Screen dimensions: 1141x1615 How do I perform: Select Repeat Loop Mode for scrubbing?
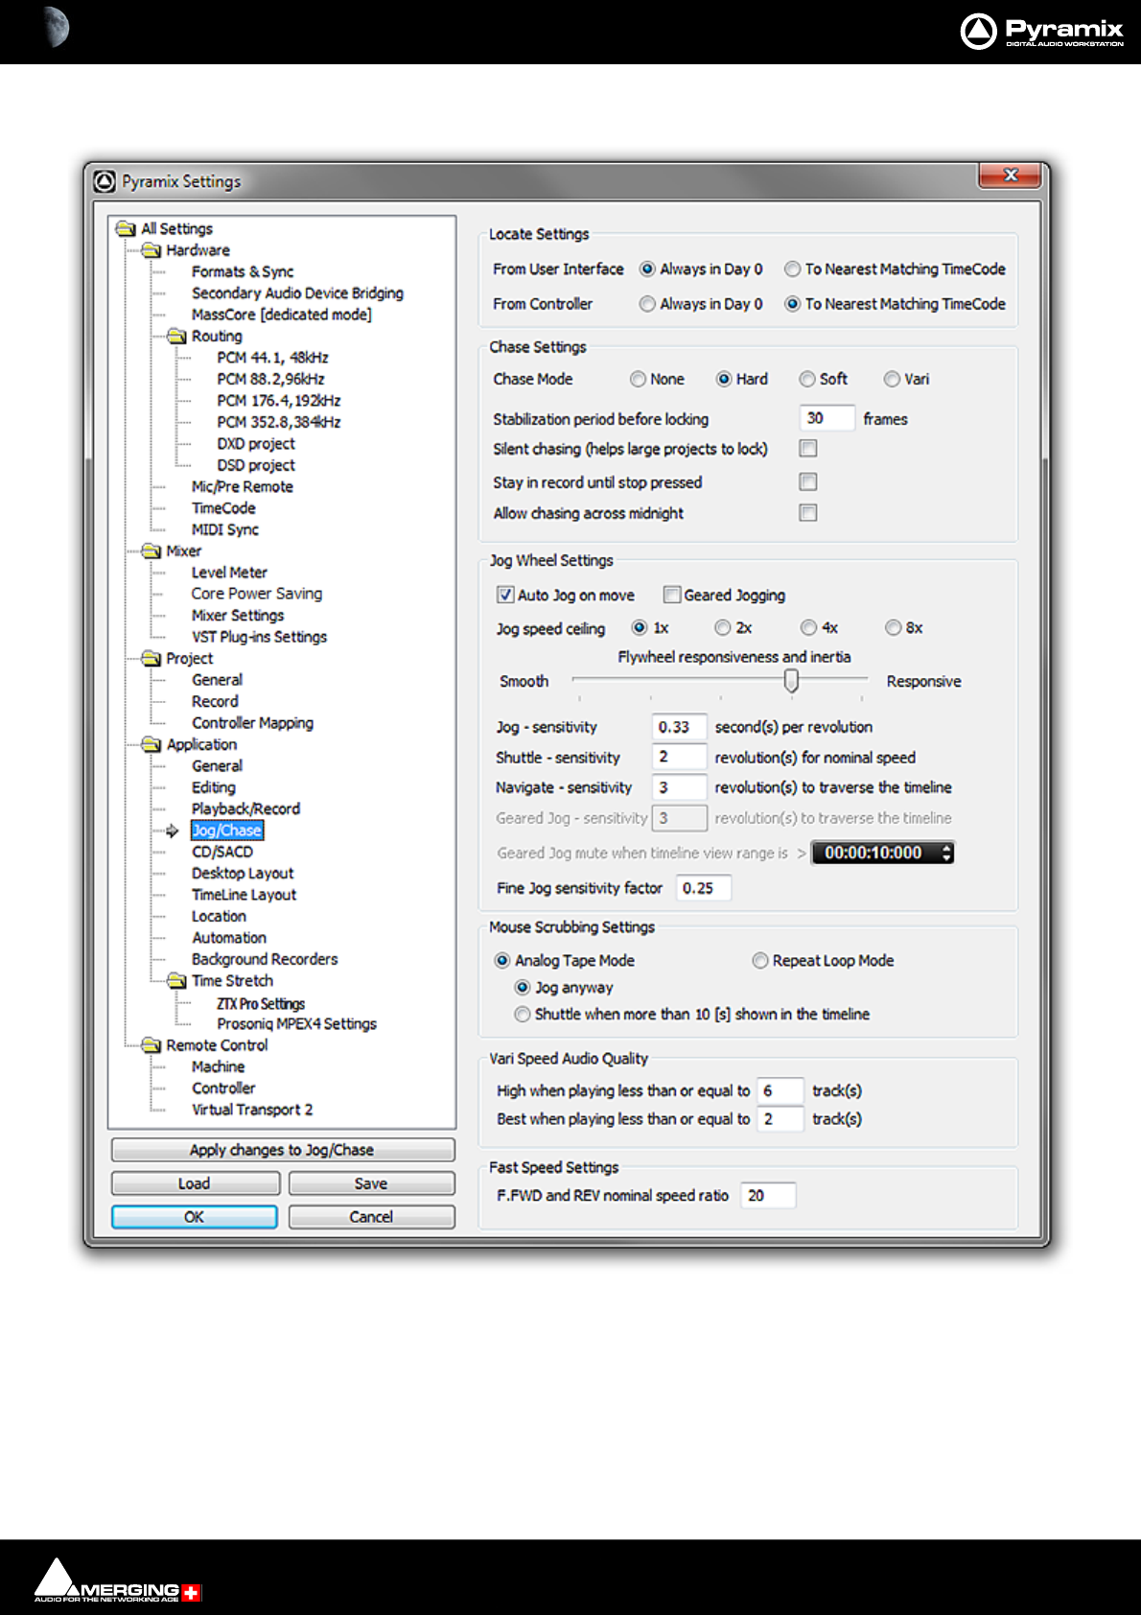click(x=760, y=960)
